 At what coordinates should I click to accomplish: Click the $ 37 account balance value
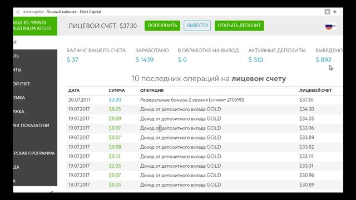tap(72, 60)
